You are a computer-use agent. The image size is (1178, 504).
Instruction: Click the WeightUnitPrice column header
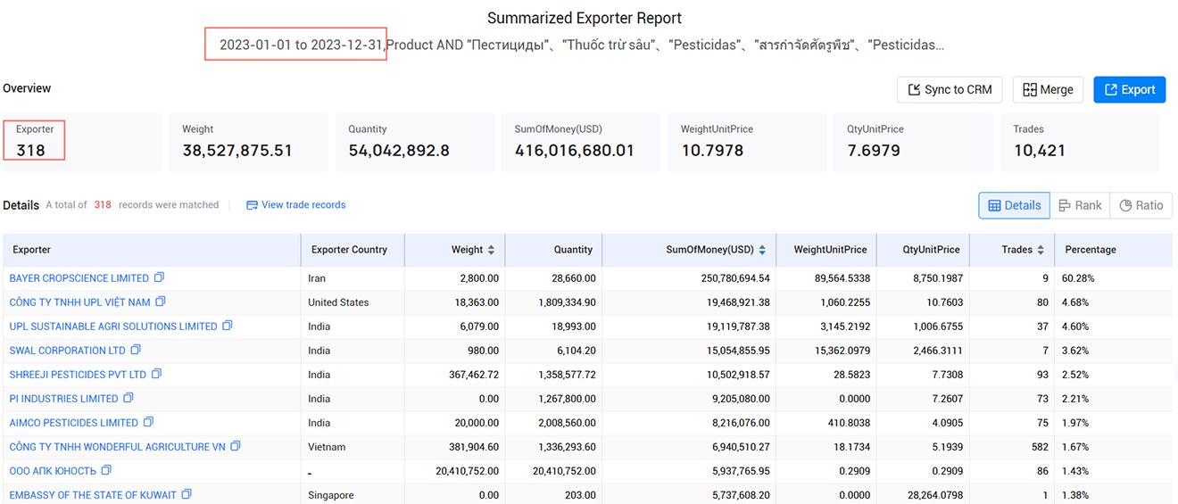click(826, 250)
